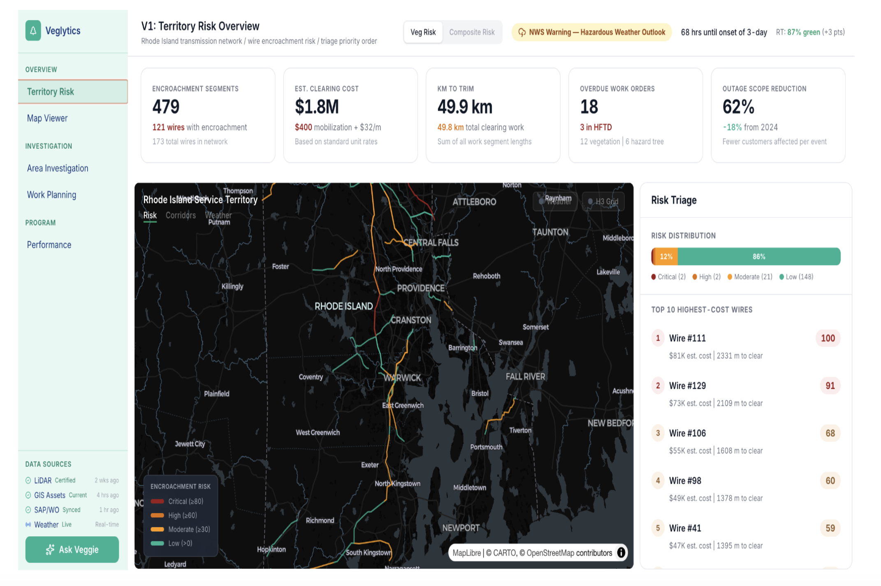The width and height of the screenshot is (881, 586).
Task: Open Territory Risk in sidebar
Action: [73, 92]
